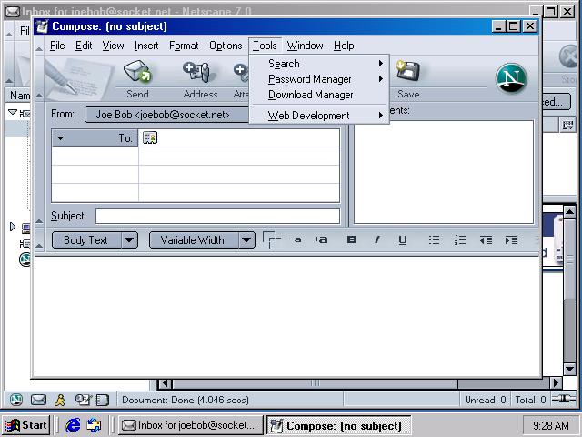Expand the Search submenu
The width and height of the screenshot is (582, 437).
pos(319,64)
